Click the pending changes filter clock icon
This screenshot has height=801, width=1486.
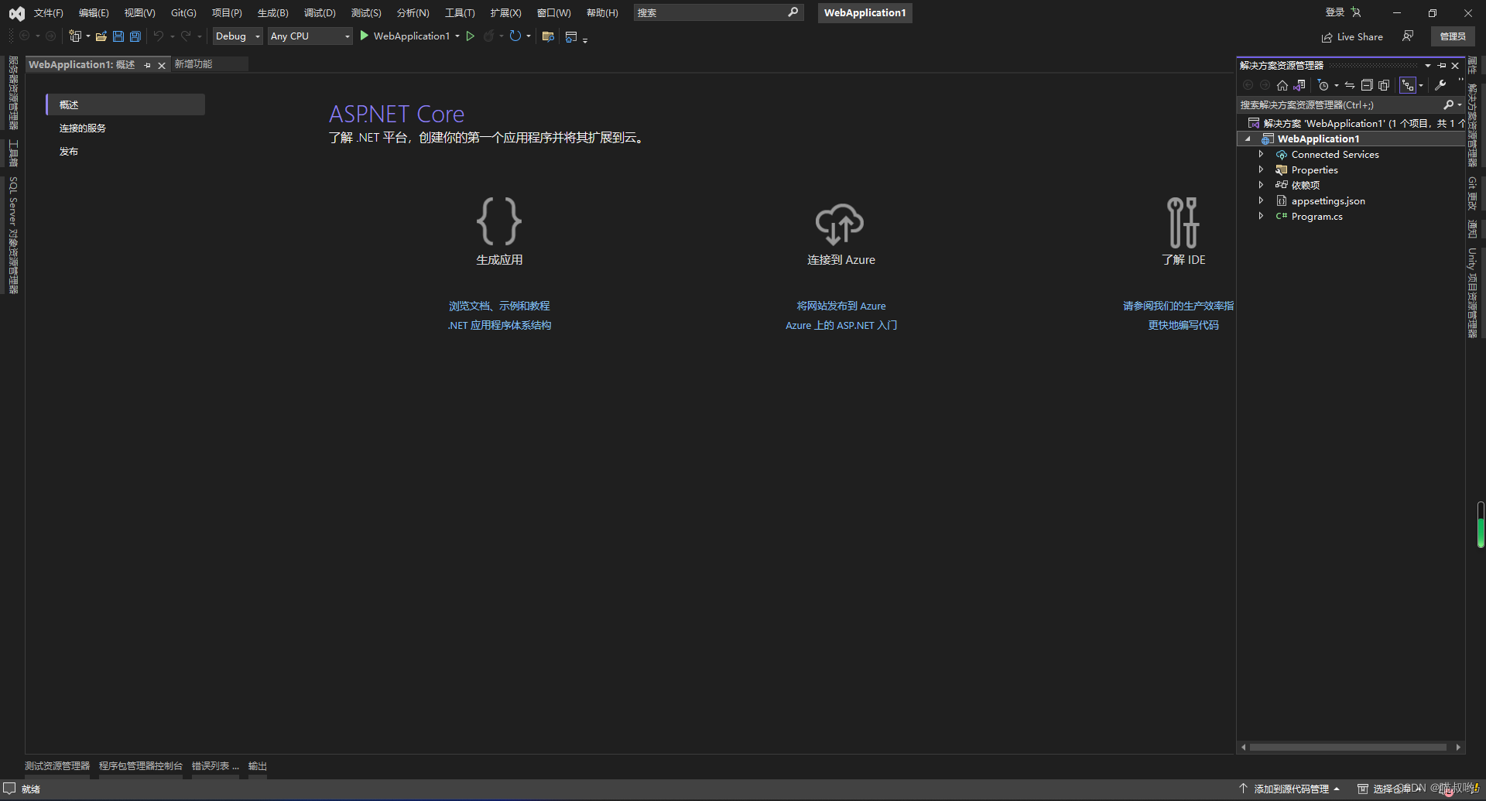click(x=1323, y=85)
